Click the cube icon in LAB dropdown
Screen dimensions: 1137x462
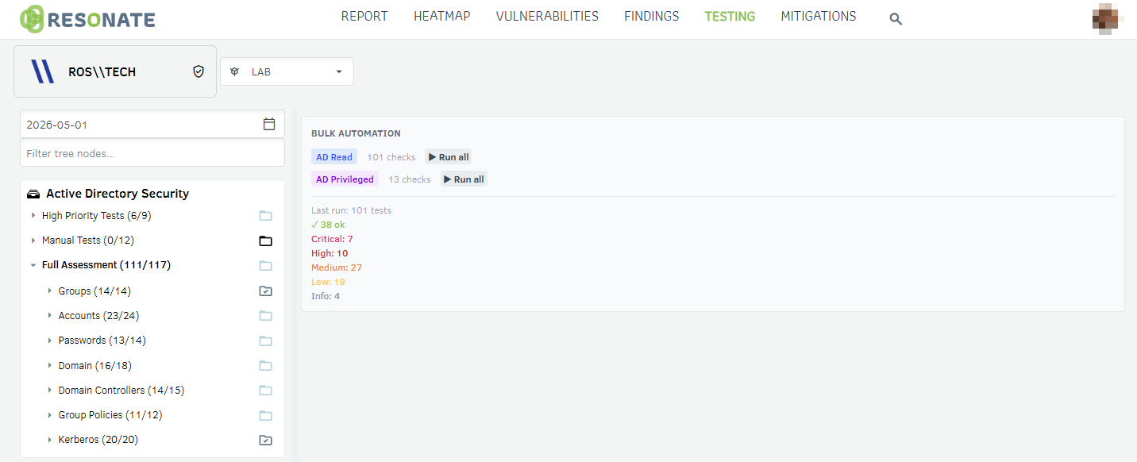235,71
